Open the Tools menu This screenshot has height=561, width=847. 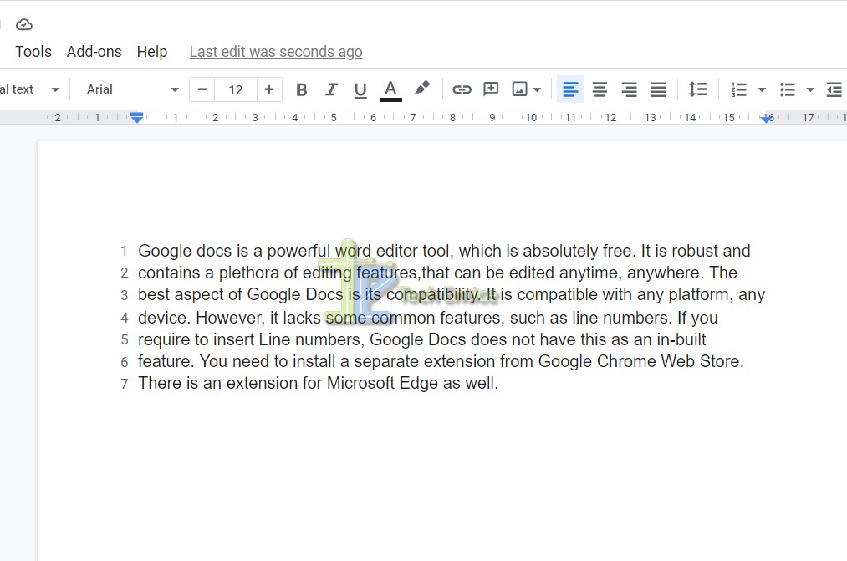[33, 52]
